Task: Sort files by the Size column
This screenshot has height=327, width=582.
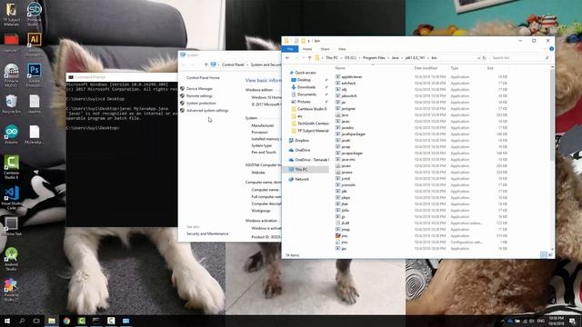Action: pyautogui.click(x=490, y=68)
